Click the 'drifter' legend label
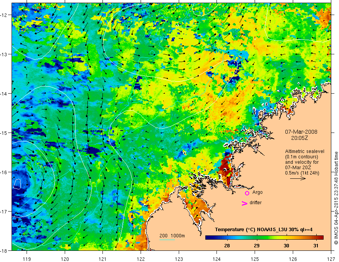The image size is (339, 262). click(x=255, y=203)
